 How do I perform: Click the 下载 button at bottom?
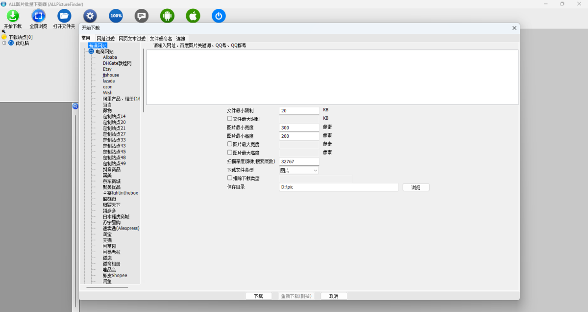pos(259,296)
